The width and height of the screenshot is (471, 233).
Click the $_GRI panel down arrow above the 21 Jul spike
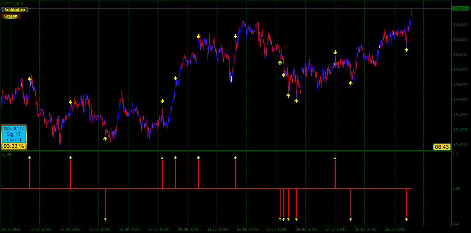235,158
